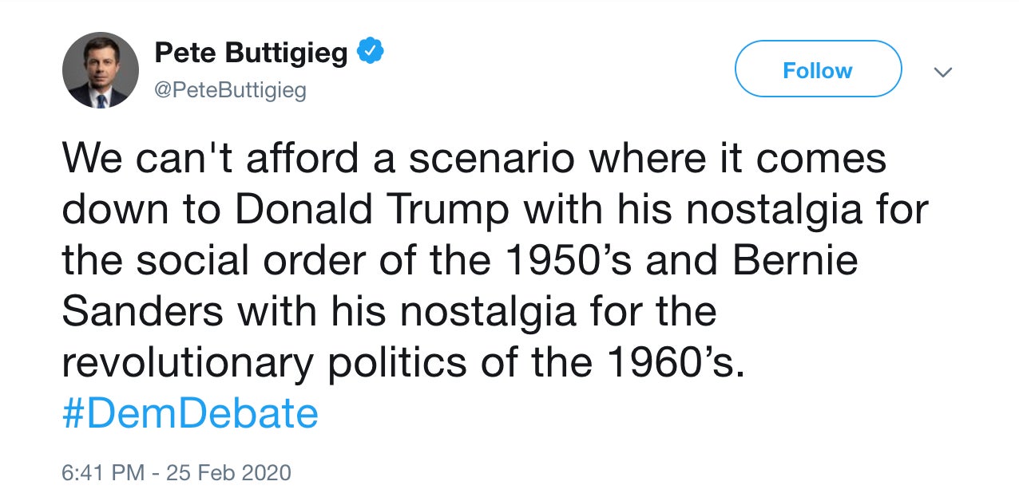Viewport: 1019px width, 501px height.
Task: Open the tweet options chevron menu
Action: [x=943, y=72]
